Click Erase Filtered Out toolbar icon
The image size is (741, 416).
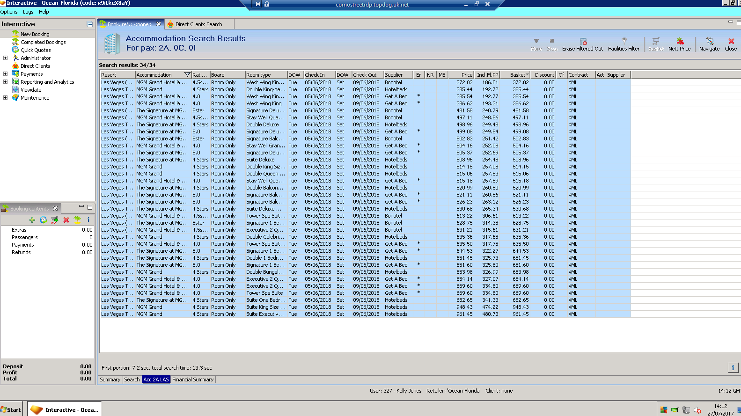[583, 41]
